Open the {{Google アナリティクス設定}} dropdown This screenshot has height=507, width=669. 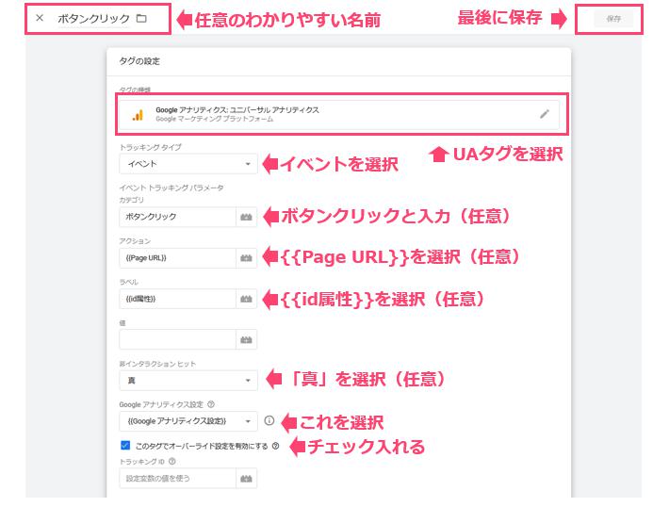(188, 421)
